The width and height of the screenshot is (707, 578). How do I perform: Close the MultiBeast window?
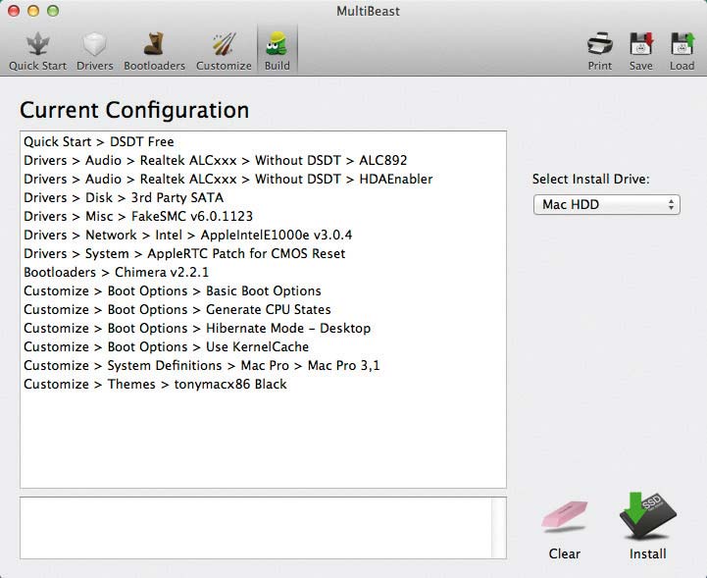click(x=14, y=11)
